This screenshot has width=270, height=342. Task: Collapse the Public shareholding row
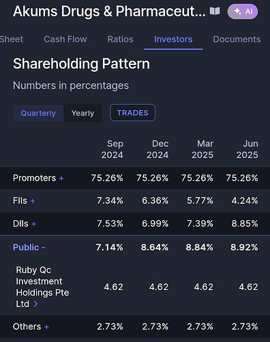[x=29, y=248]
